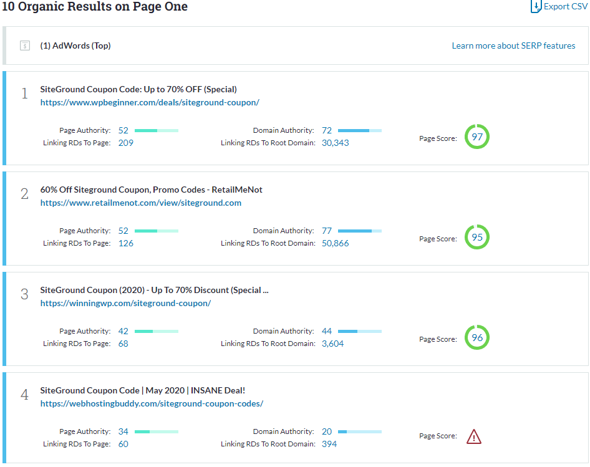Click the Page Authority value 34

[123, 431]
